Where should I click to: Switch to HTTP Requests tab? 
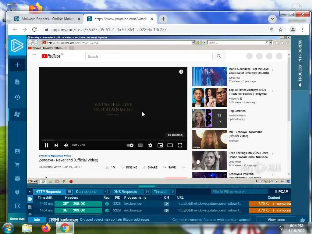[x=53, y=191]
